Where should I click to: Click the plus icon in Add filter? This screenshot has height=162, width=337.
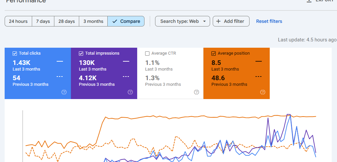tap(218, 21)
